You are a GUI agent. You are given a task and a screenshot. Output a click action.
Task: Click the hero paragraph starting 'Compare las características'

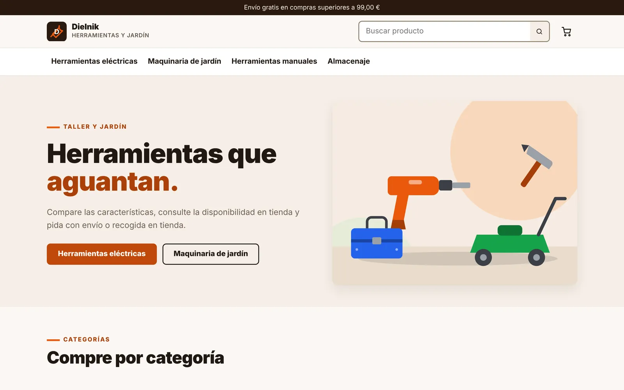173,218
